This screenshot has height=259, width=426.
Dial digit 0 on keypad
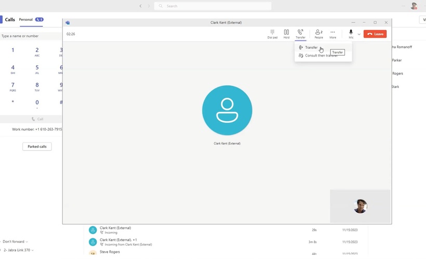[37, 104]
